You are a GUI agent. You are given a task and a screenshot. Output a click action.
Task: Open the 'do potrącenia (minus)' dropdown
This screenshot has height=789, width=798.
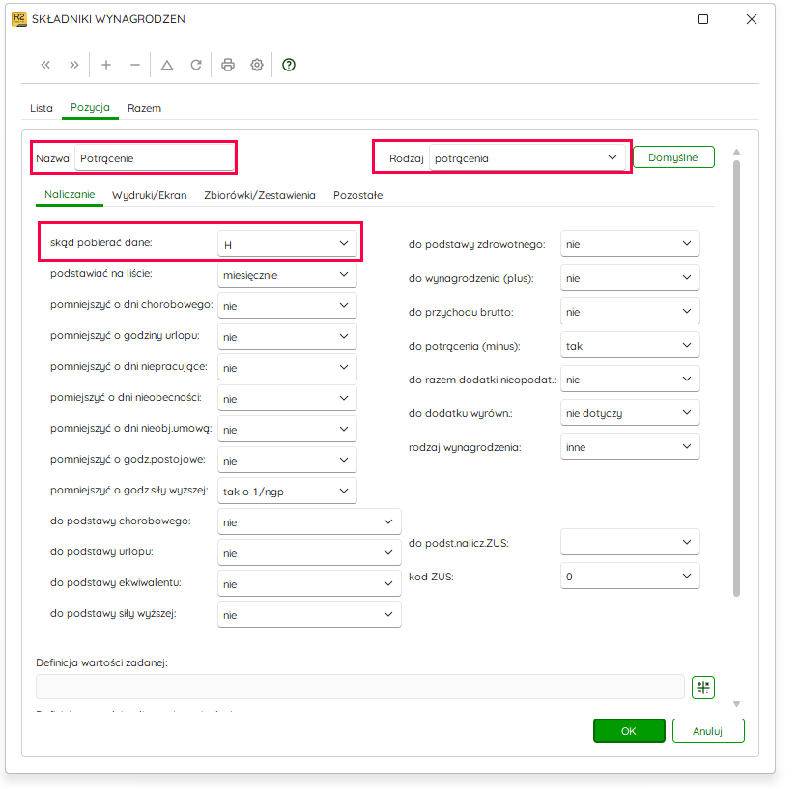click(630, 346)
